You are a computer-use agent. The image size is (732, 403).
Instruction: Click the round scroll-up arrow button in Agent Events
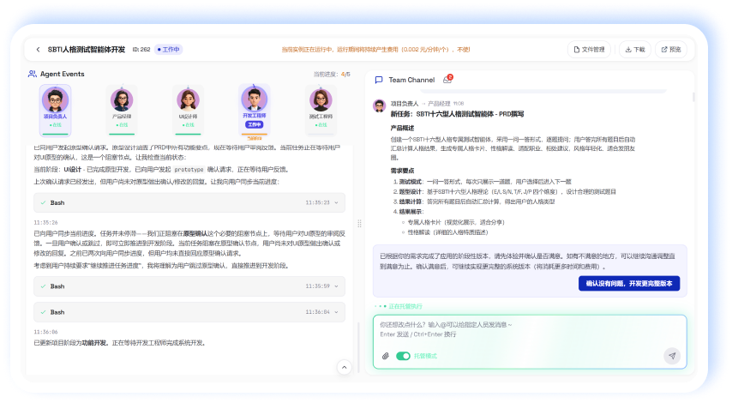[x=344, y=368]
